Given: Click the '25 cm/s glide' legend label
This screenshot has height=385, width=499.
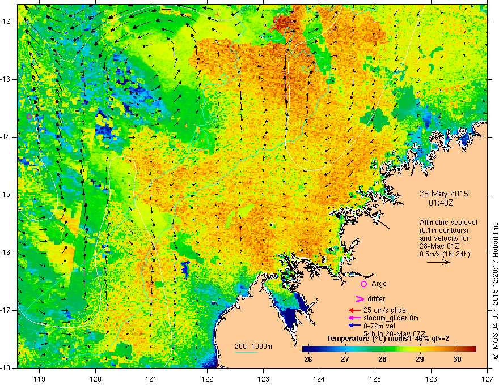Looking at the screenshot, I should pos(384,310).
